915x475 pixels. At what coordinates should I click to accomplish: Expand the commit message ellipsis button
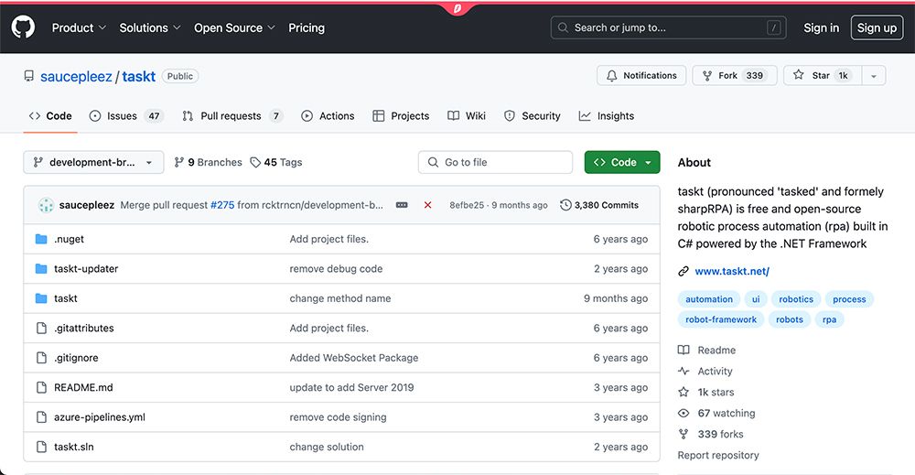[x=402, y=205]
